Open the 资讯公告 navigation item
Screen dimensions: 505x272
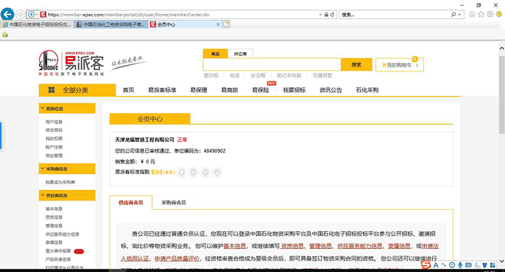(x=331, y=90)
